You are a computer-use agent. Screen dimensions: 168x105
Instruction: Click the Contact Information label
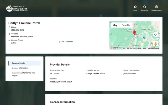(x=131, y=70)
